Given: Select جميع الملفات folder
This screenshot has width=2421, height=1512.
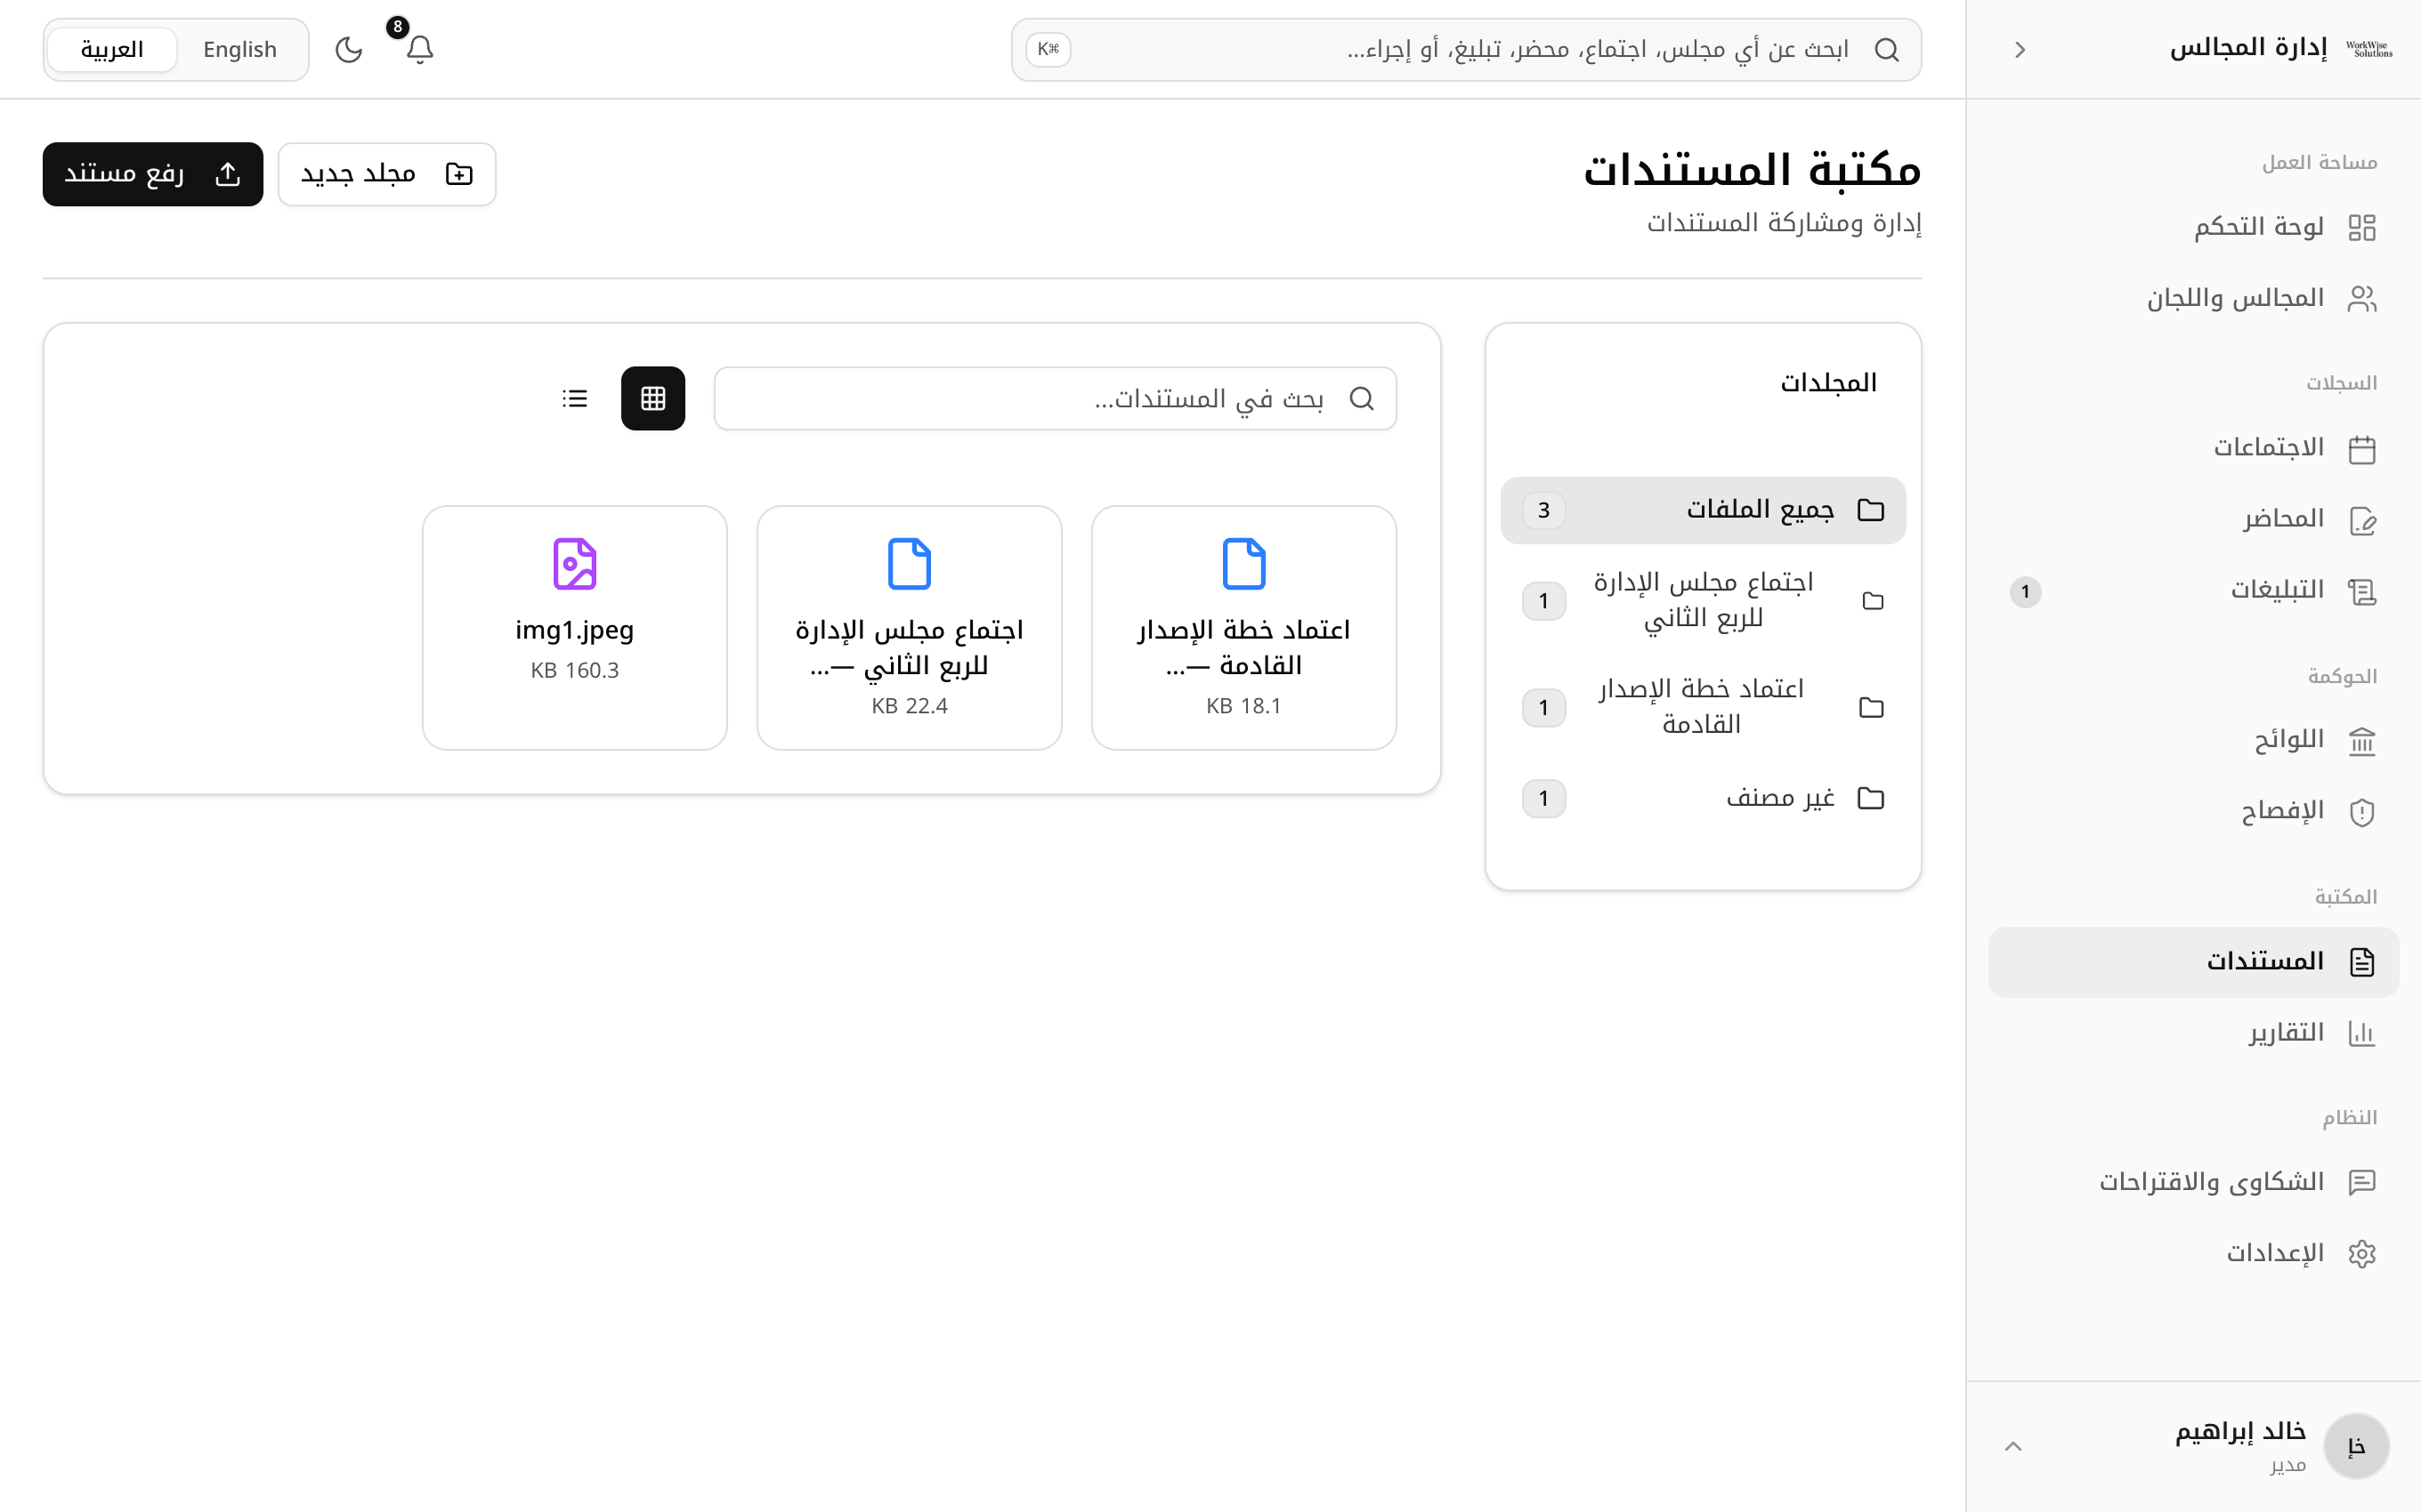Looking at the screenshot, I should tap(1703, 510).
